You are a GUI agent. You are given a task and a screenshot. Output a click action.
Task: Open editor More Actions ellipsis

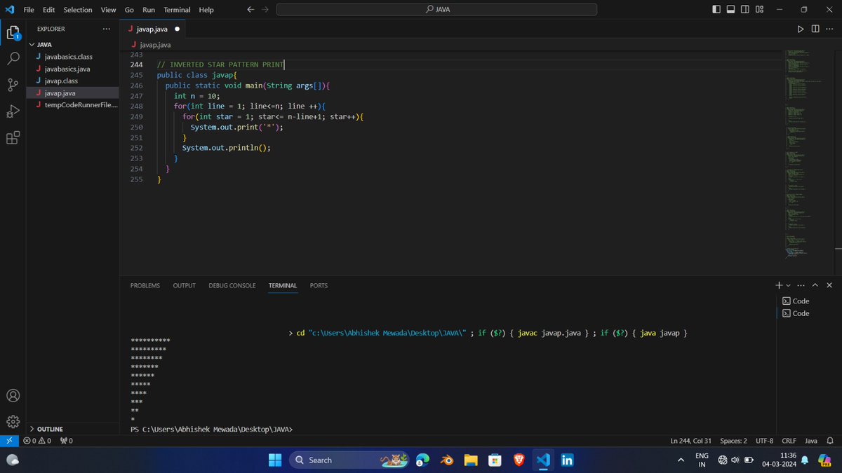829,29
